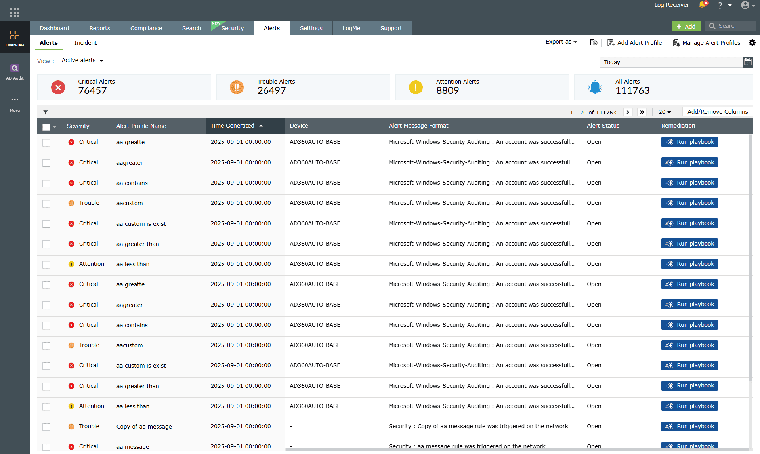Open the filter funnel above the table
The width and height of the screenshot is (760, 454).
tap(46, 112)
